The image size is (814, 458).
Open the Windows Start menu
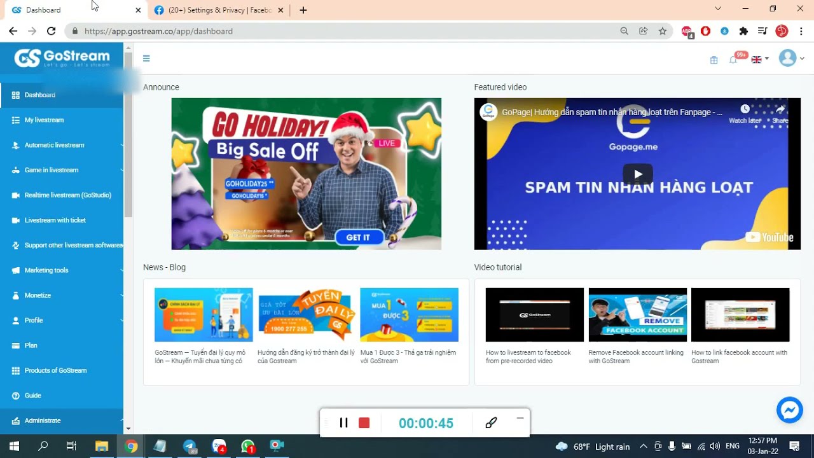click(x=14, y=446)
